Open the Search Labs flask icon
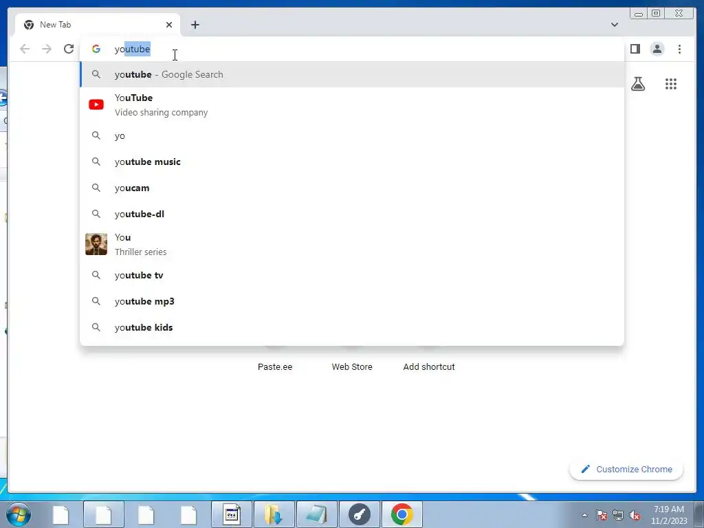Viewport: 704px width, 528px height. (x=638, y=84)
